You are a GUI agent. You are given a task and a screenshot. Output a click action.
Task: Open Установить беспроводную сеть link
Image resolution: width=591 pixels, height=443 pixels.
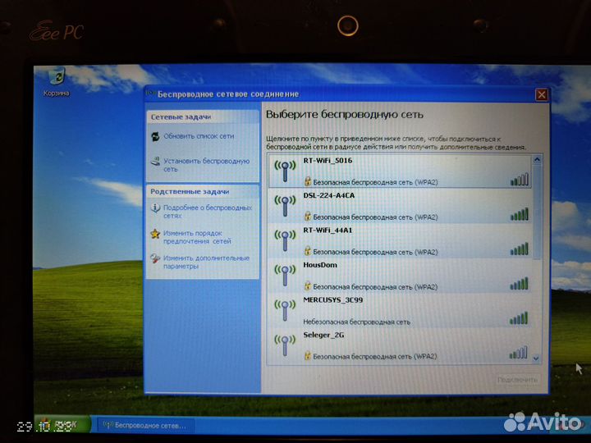[207, 165]
